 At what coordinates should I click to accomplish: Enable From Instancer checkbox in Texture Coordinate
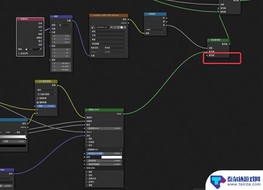tap(19, 53)
